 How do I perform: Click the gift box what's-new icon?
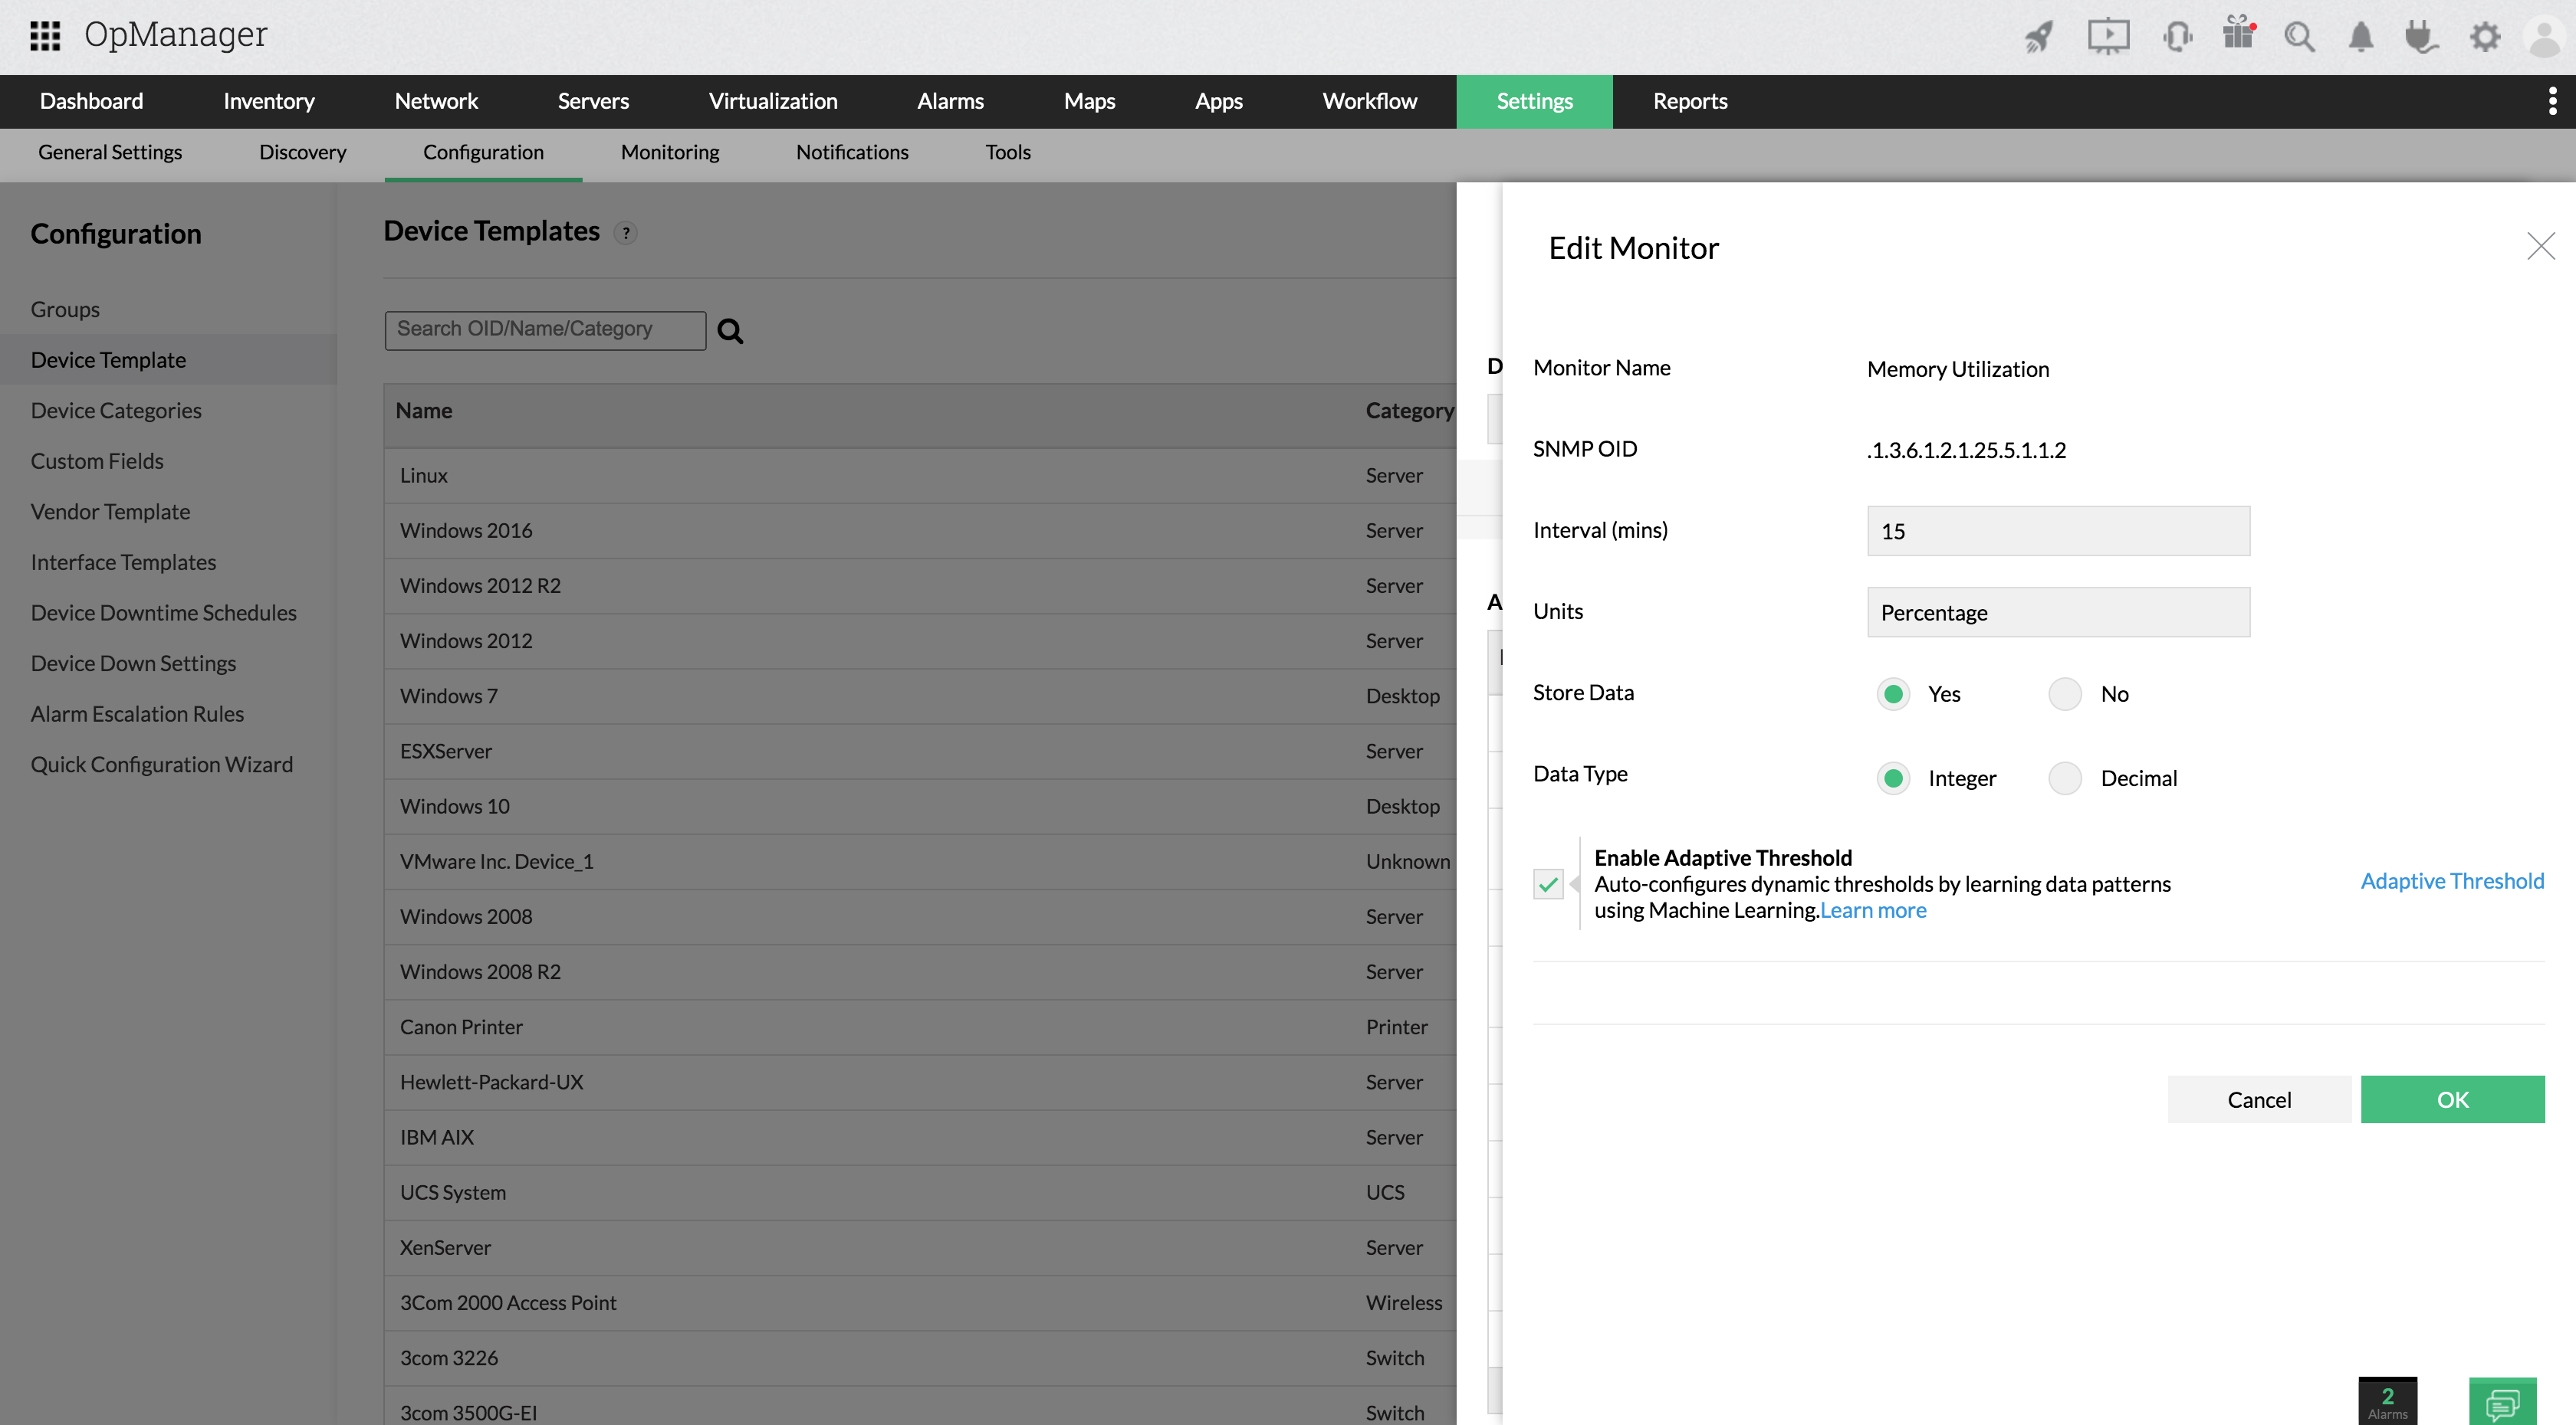(2238, 35)
